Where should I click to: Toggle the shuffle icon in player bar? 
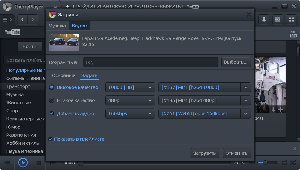click(293, 163)
